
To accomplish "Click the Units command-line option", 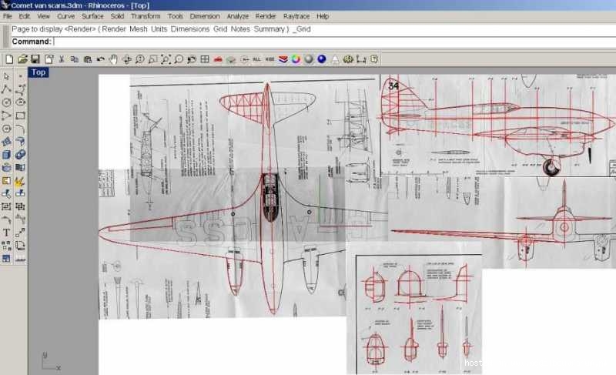I will coord(159,29).
